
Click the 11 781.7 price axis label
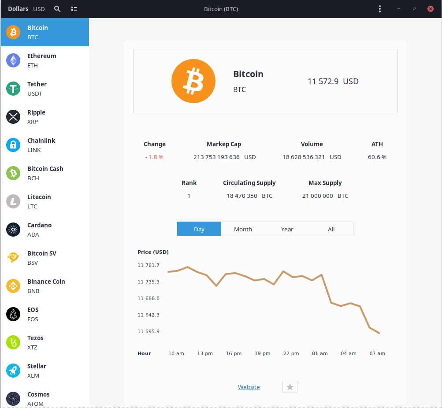point(148,265)
